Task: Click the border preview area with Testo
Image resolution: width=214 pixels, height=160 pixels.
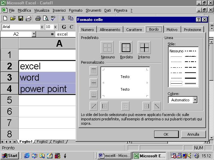Action: tap(125, 83)
